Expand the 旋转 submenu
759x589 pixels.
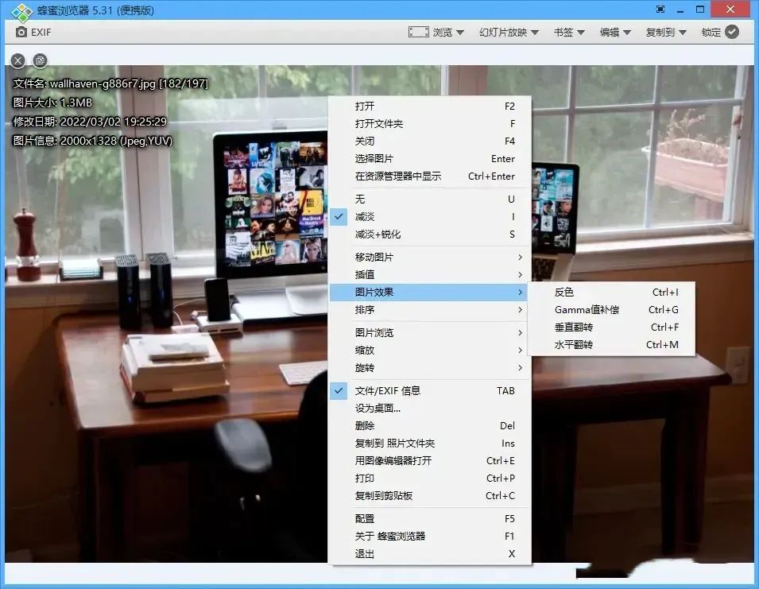[x=364, y=368]
